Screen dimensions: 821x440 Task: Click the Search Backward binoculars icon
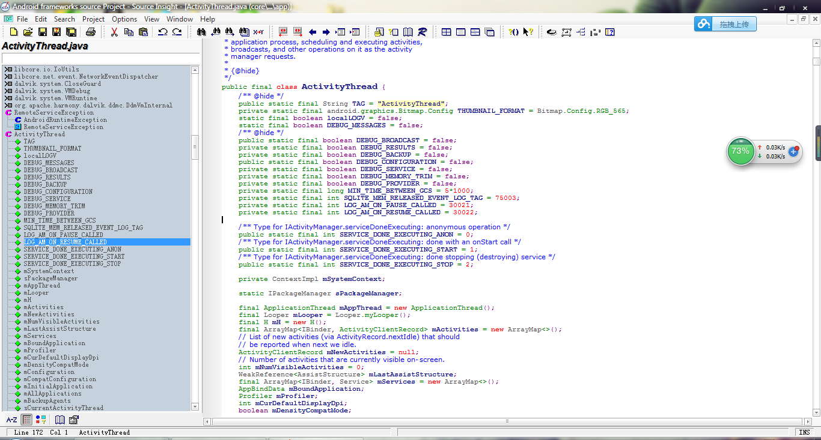click(216, 32)
